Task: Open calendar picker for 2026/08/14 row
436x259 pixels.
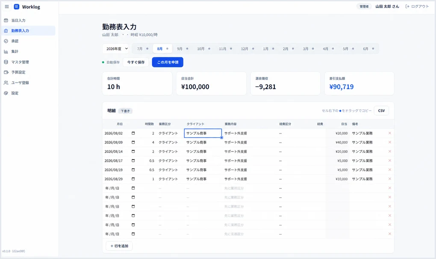Action: pos(133,152)
